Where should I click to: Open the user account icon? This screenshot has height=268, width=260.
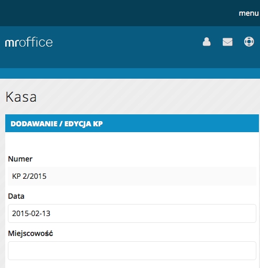pos(207,42)
